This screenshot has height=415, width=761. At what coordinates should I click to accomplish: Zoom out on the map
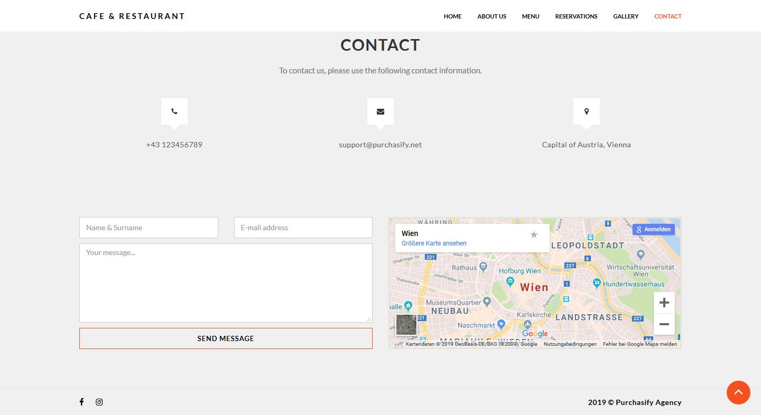pos(664,324)
